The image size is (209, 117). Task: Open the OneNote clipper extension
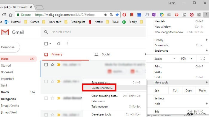point(154,15)
